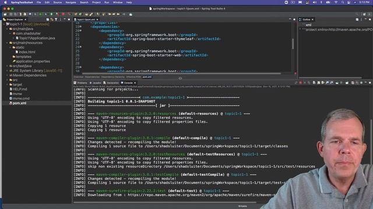Image resolution: width=373 pixels, height=209 pixels.
Task: Click the Spotlight search icon in menu bar
Action: click(343, 2)
